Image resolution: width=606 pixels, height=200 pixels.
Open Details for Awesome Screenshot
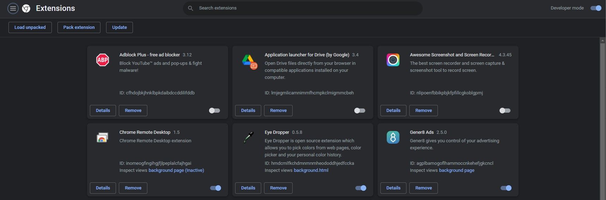(x=393, y=111)
